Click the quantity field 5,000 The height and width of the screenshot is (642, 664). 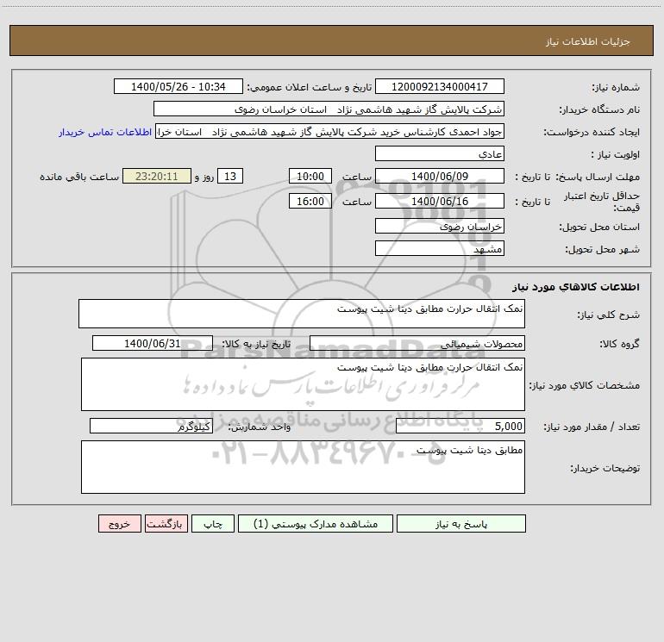[x=460, y=427]
